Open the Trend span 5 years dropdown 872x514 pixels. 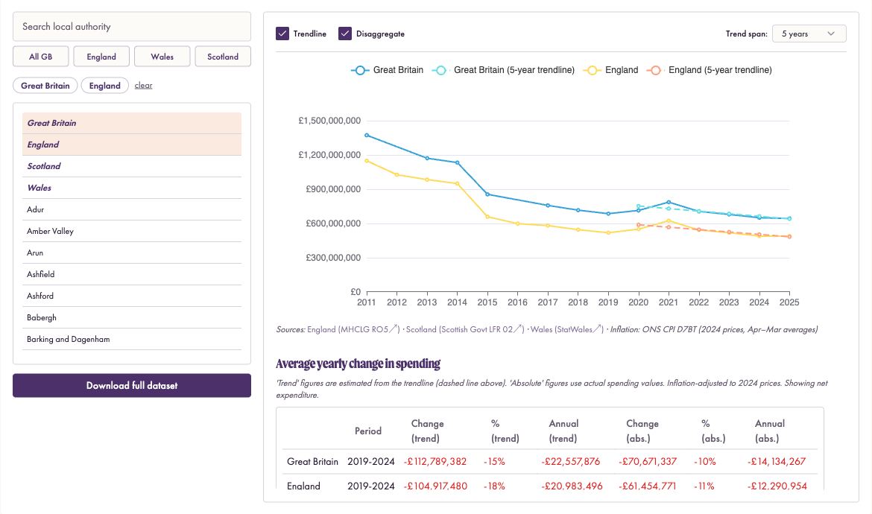coord(809,34)
